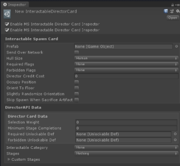Enable Send Over Network checkbox

pos(76,52)
